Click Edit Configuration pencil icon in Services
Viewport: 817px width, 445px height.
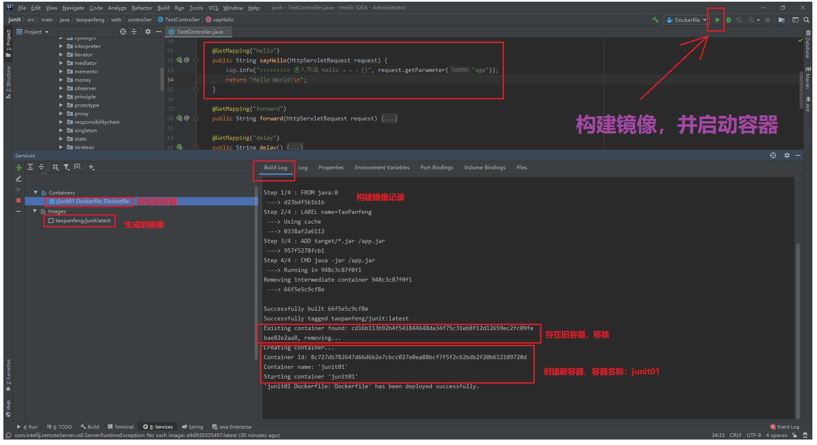(19, 179)
